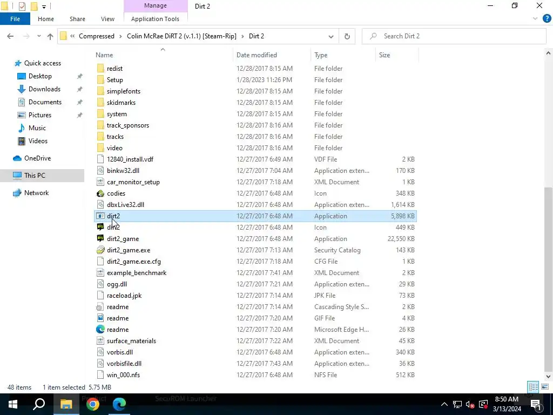Select vorbisfile.dll file

[x=124, y=364]
